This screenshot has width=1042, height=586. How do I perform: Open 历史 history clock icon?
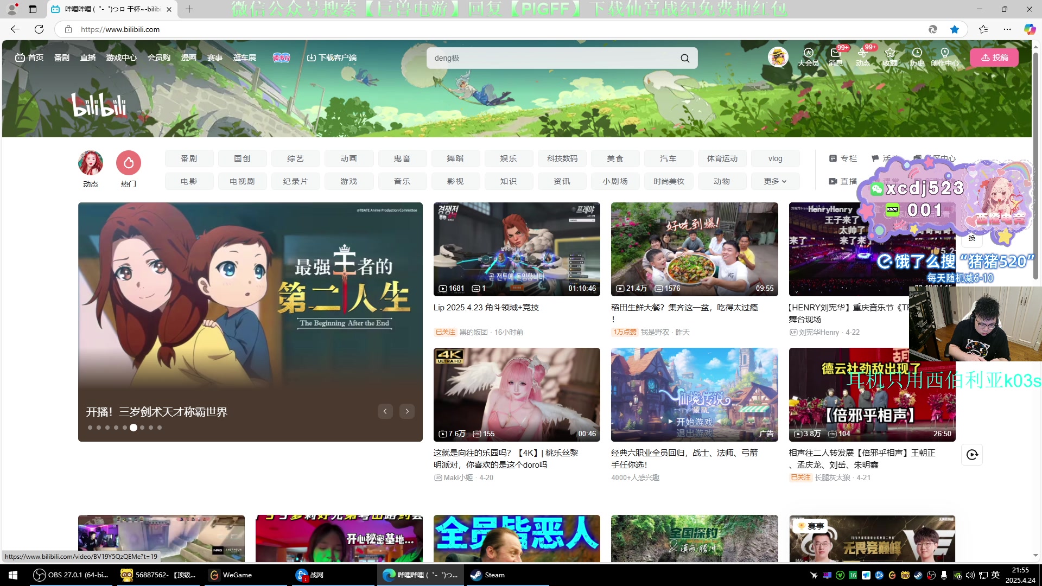tap(917, 57)
